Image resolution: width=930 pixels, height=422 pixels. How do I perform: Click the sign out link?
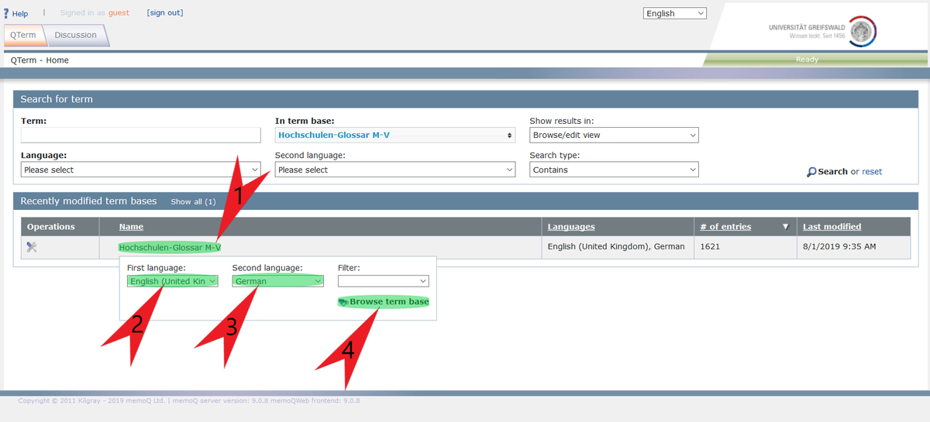click(164, 13)
